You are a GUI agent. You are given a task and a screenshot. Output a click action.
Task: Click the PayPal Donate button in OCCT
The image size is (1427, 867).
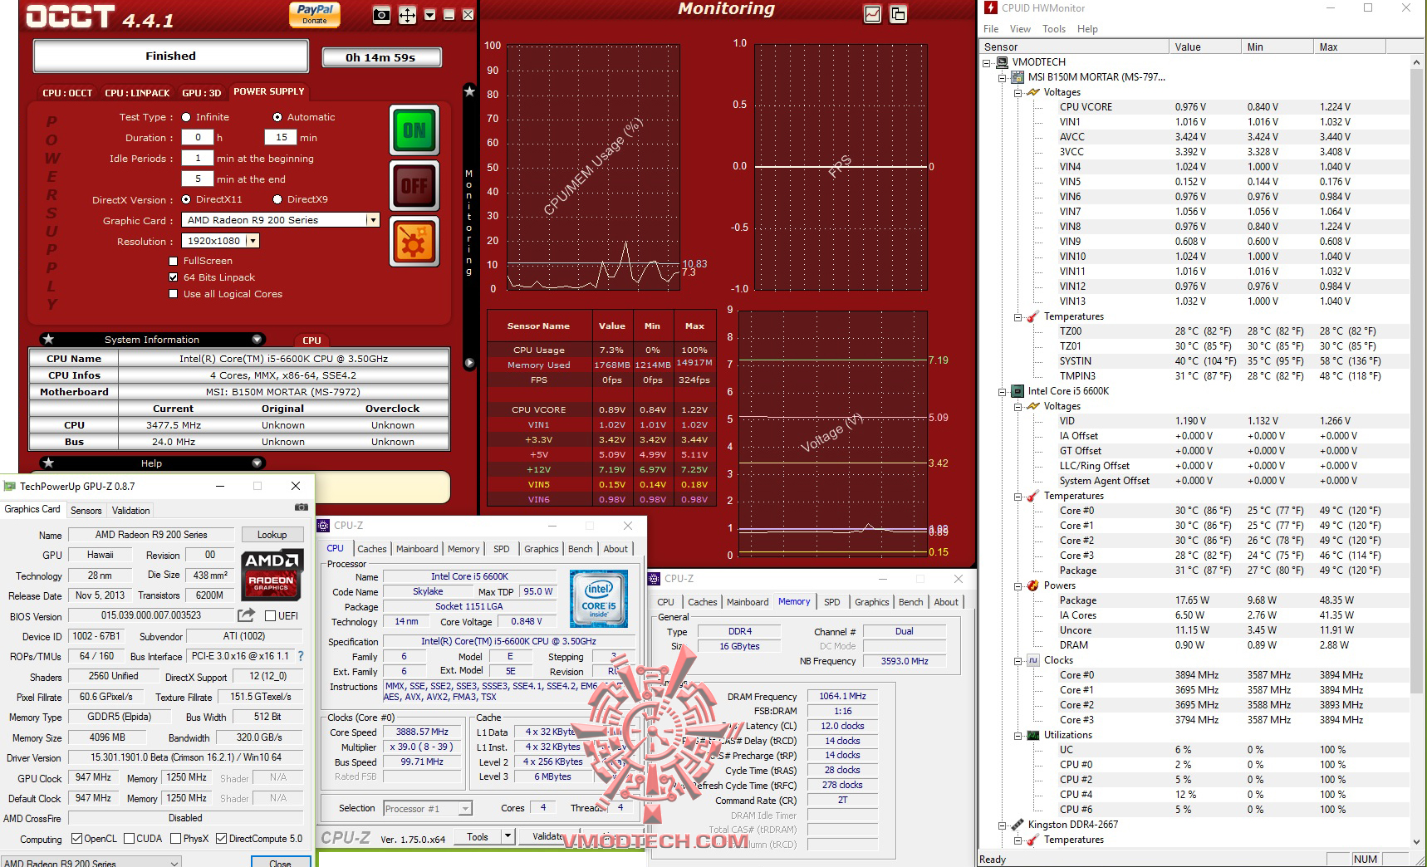click(314, 14)
